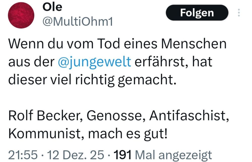Click the words "aus der" before the mention
Image resolution: width=252 pixels, height=162 pixels.
point(31,62)
